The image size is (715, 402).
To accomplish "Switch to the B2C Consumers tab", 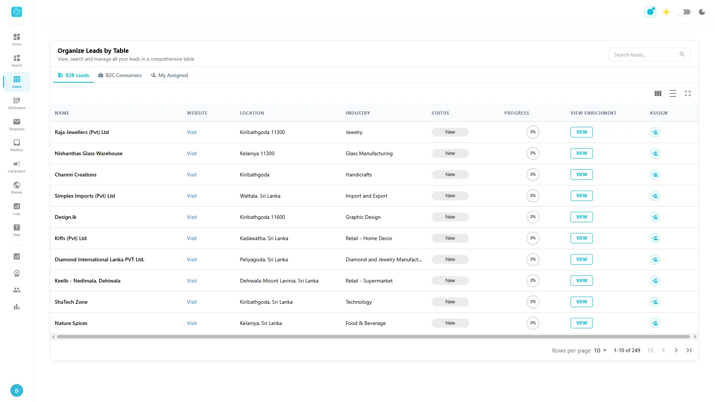I will tap(120, 75).
